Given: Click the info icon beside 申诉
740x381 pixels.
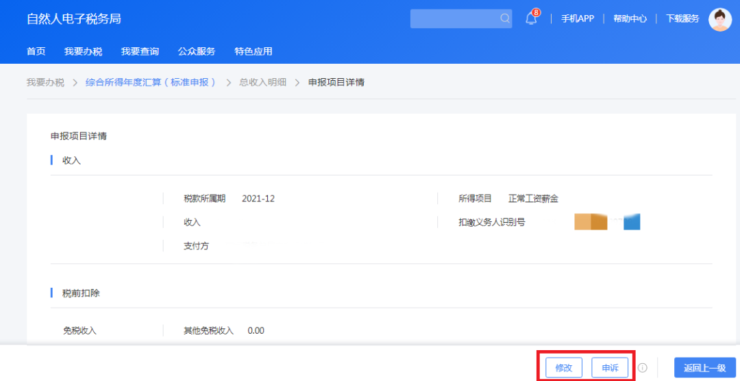Looking at the screenshot, I should [x=642, y=368].
